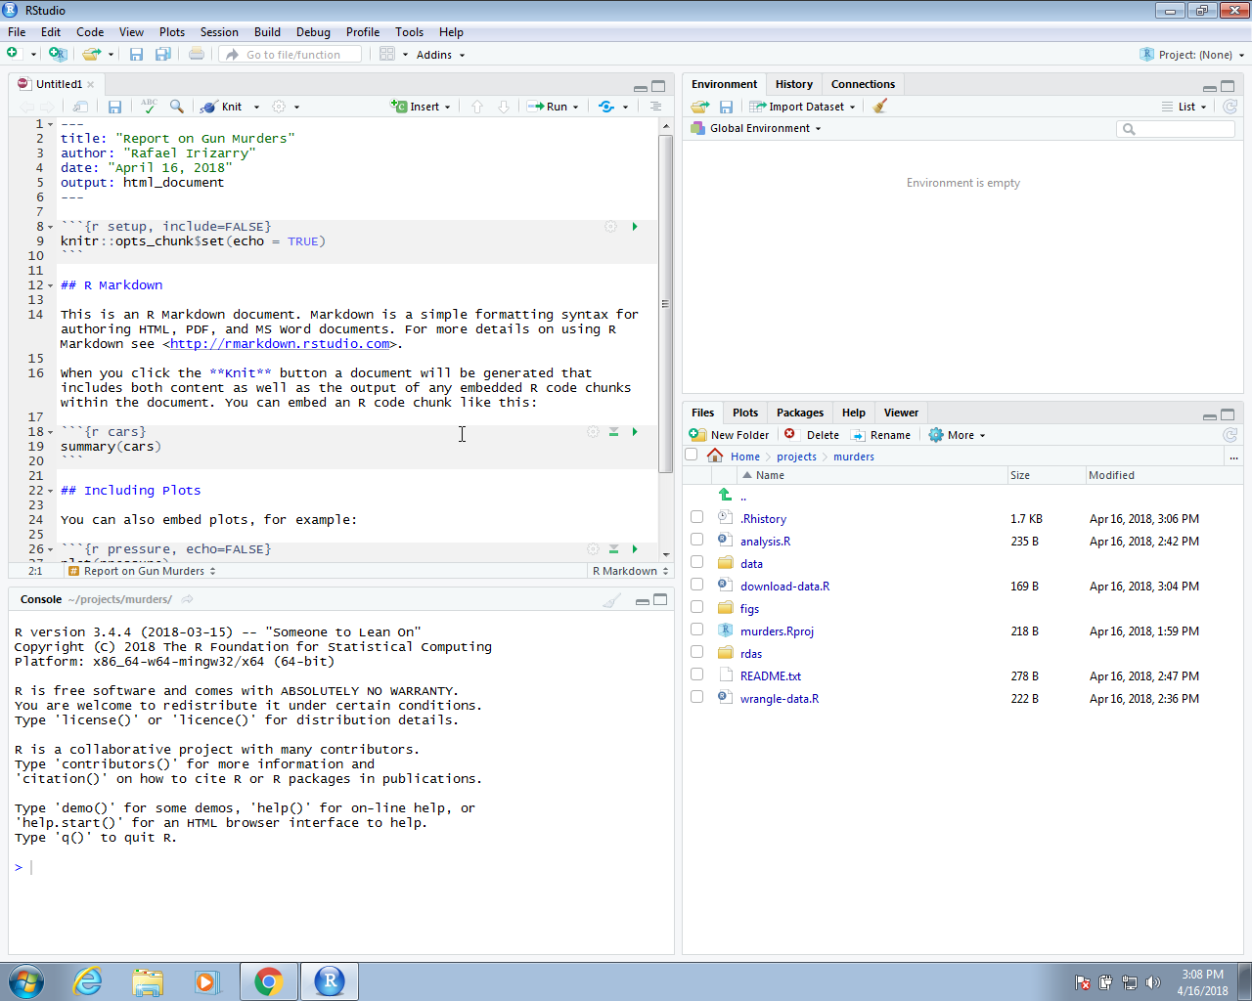Check the box next to analysis.R
Viewport: 1252px width, 1001px height.
tap(696, 540)
